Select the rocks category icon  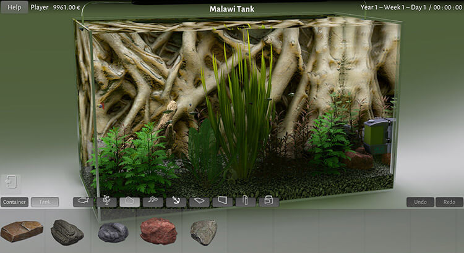(129, 201)
